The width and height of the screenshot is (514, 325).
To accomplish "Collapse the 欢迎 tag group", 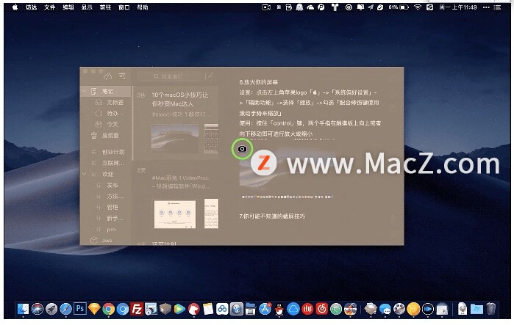I will click(85, 175).
